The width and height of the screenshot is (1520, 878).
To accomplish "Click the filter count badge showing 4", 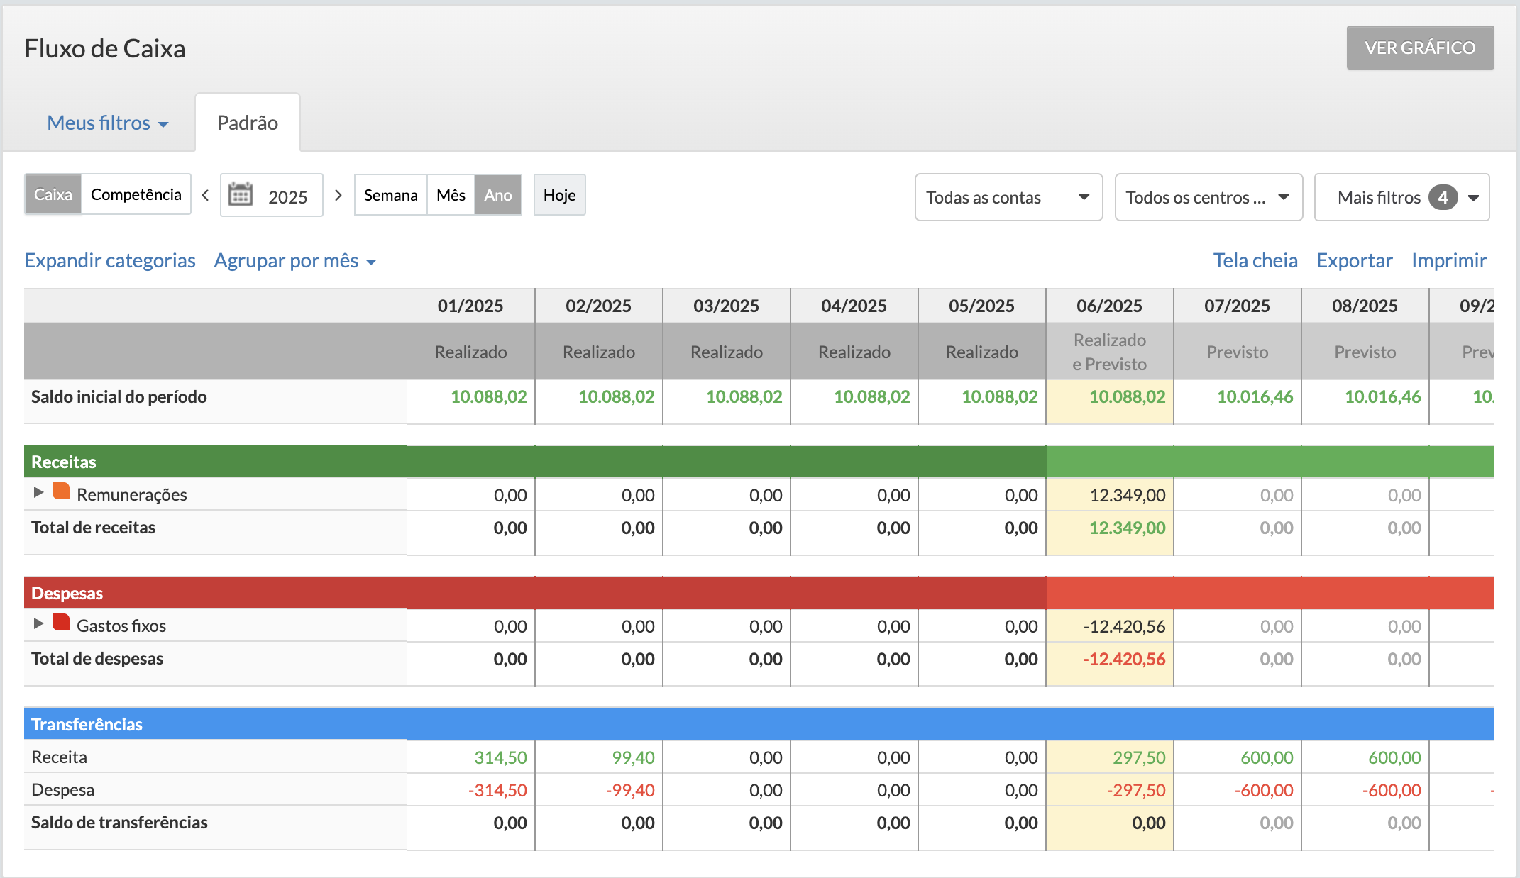I will click(1443, 197).
